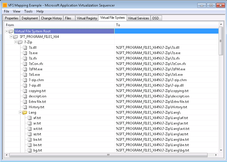Click the SFT_PROGRAM_FILES_X64 folder icon
The height and width of the screenshot is (162, 227).
coord(16,37)
